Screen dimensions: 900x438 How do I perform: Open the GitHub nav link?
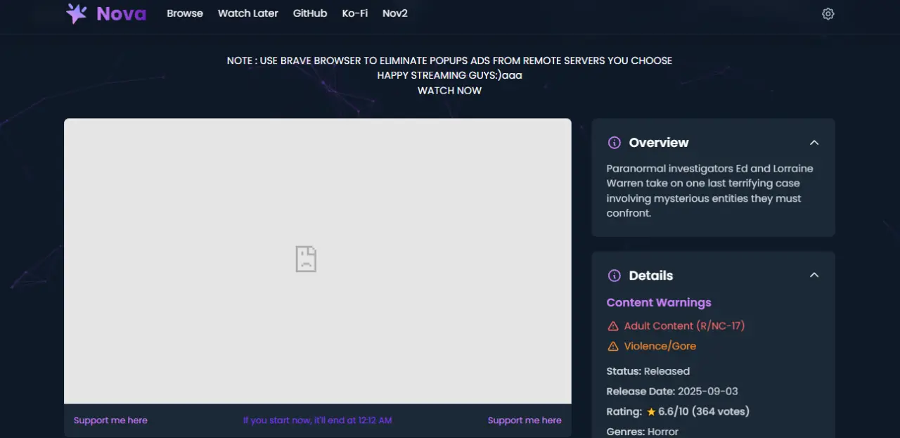click(x=310, y=13)
